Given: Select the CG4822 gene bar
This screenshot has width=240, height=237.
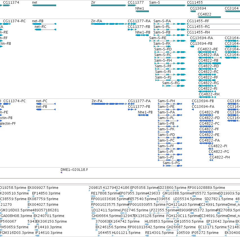Looking at the screenshot, I should tap(209, 17).
